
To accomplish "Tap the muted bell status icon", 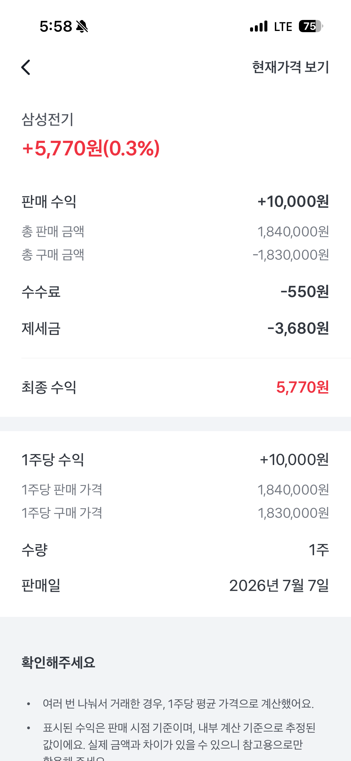I will tap(82, 26).
